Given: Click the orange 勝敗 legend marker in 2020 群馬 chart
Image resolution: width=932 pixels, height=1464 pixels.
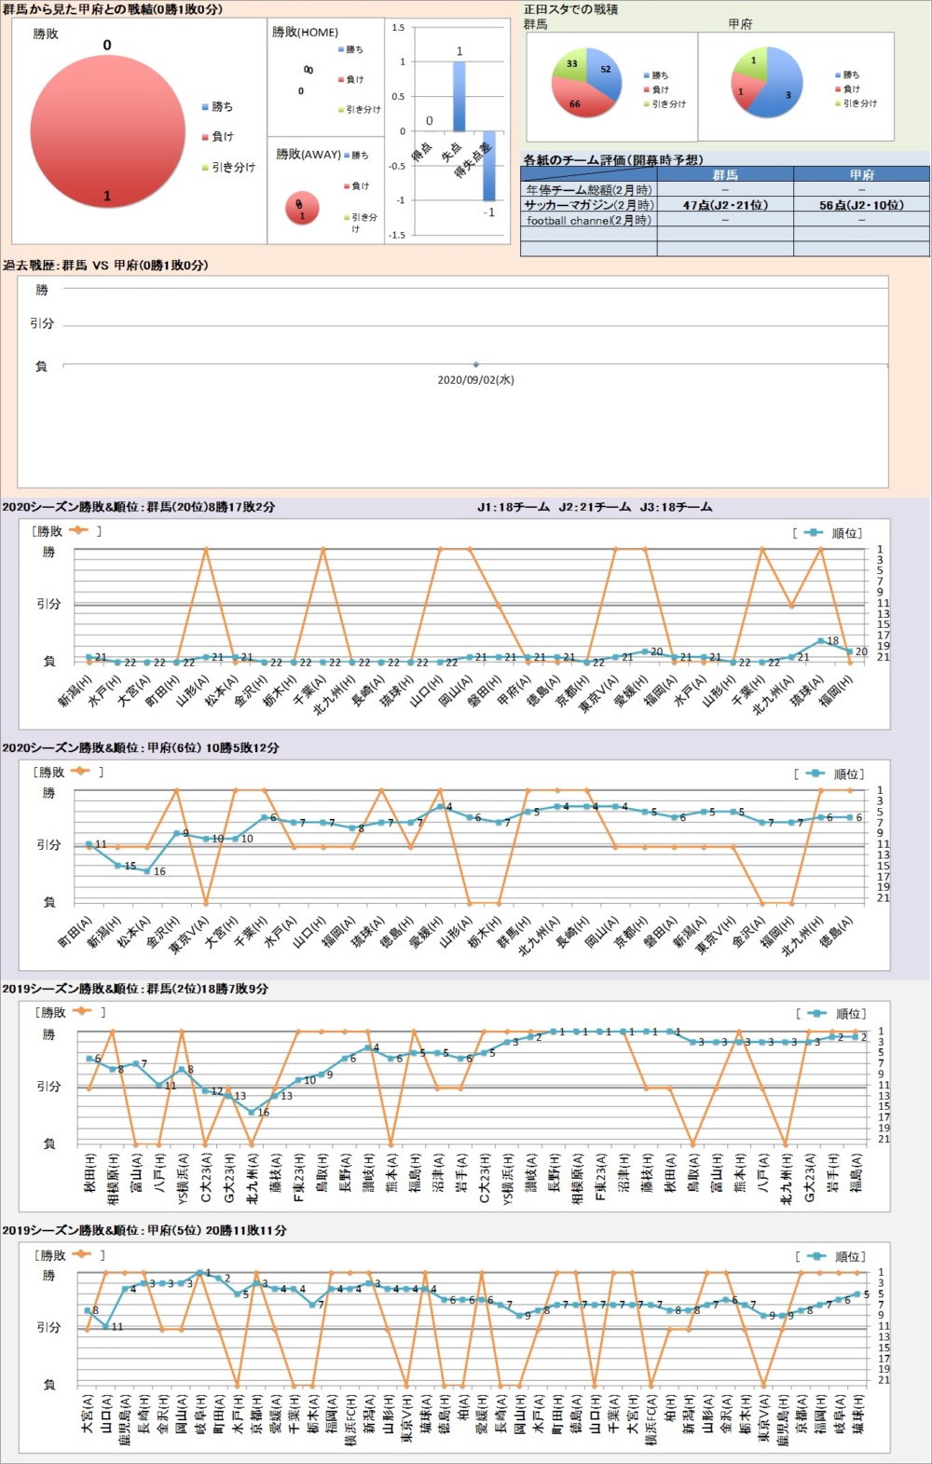Looking at the screenshot, I should coord(78,530).
